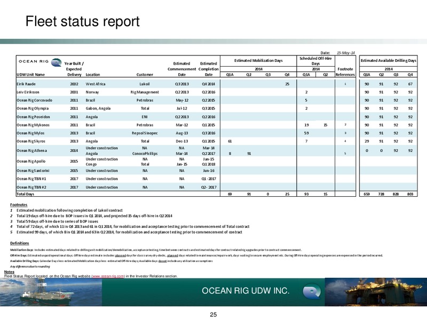427x320 pixels.
Task: Click the 'Footnote References' column header
Action: pos(345,72)
